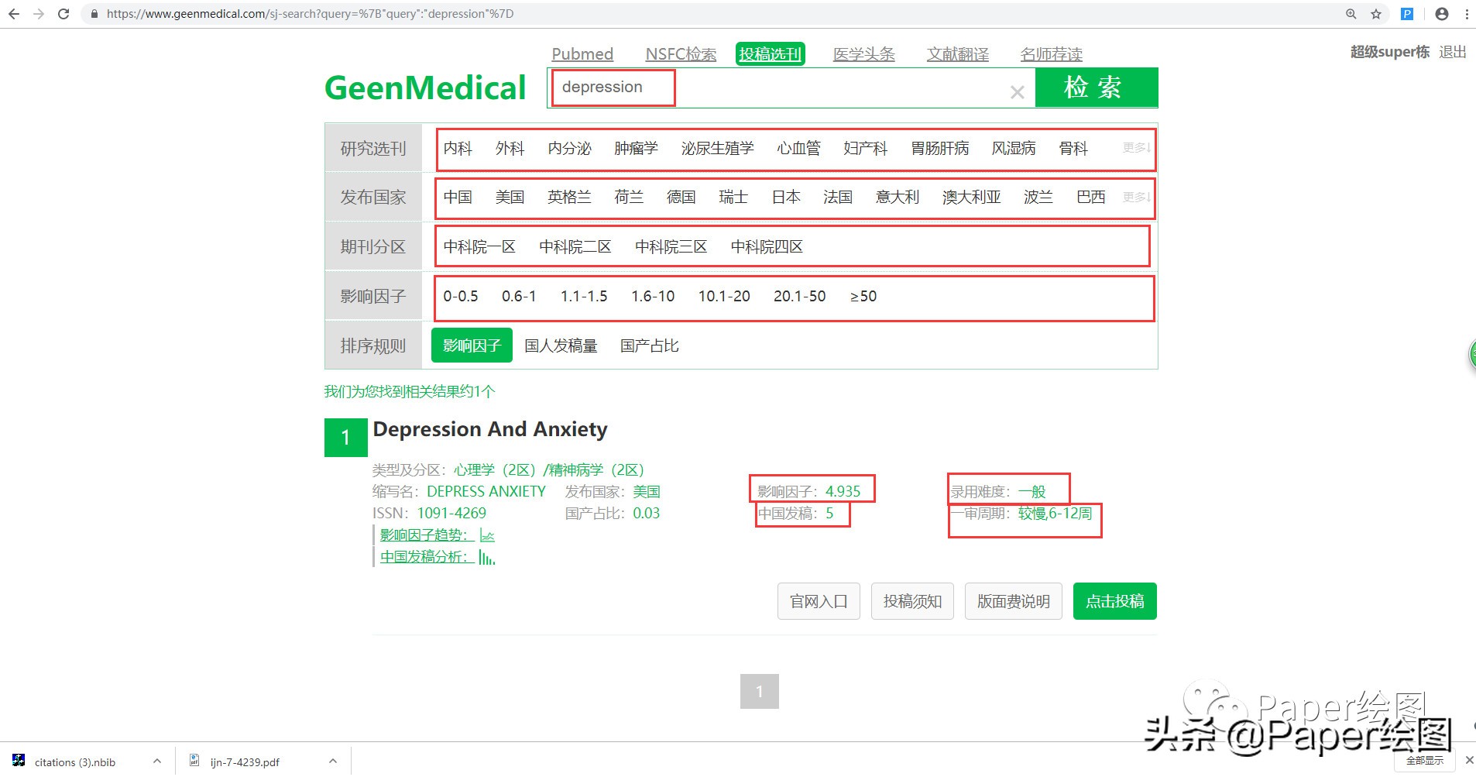Image resolution: width=1476 pixels, height=777 pixels.
Task: Switch to the Pubmed tab
Action: [582, 53]
